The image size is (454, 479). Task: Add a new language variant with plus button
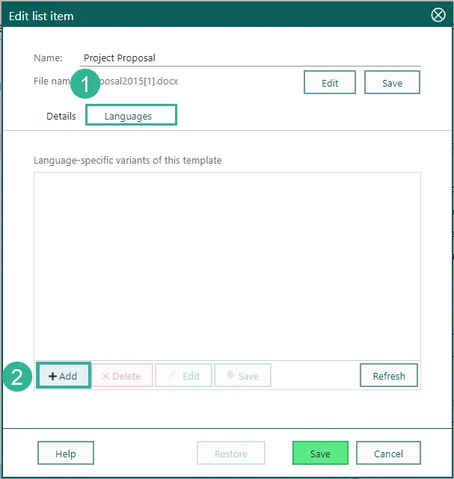coord(64,376)
